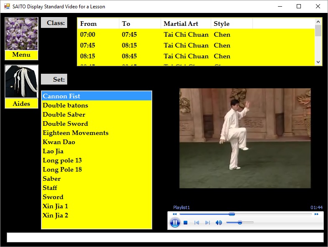
Task: Skip to next track in player
Action: pyautogui.click(x=207, y=223)
